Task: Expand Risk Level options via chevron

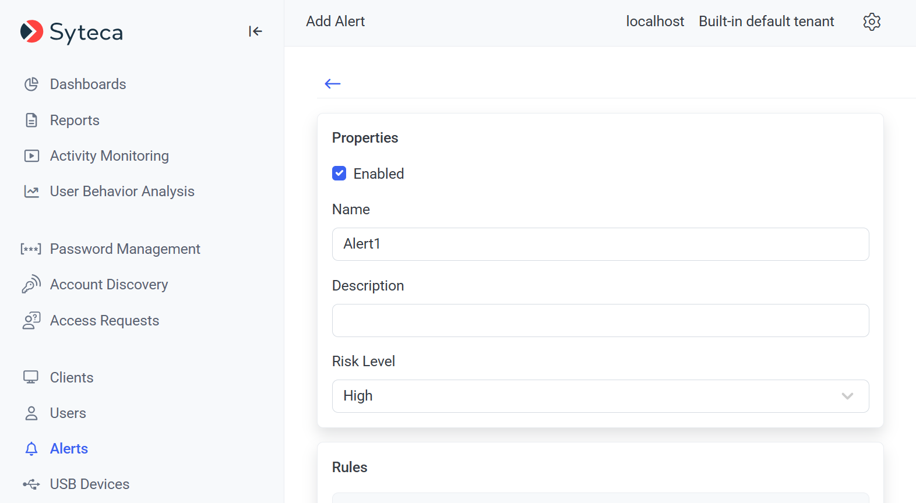Action: [847, 396]
